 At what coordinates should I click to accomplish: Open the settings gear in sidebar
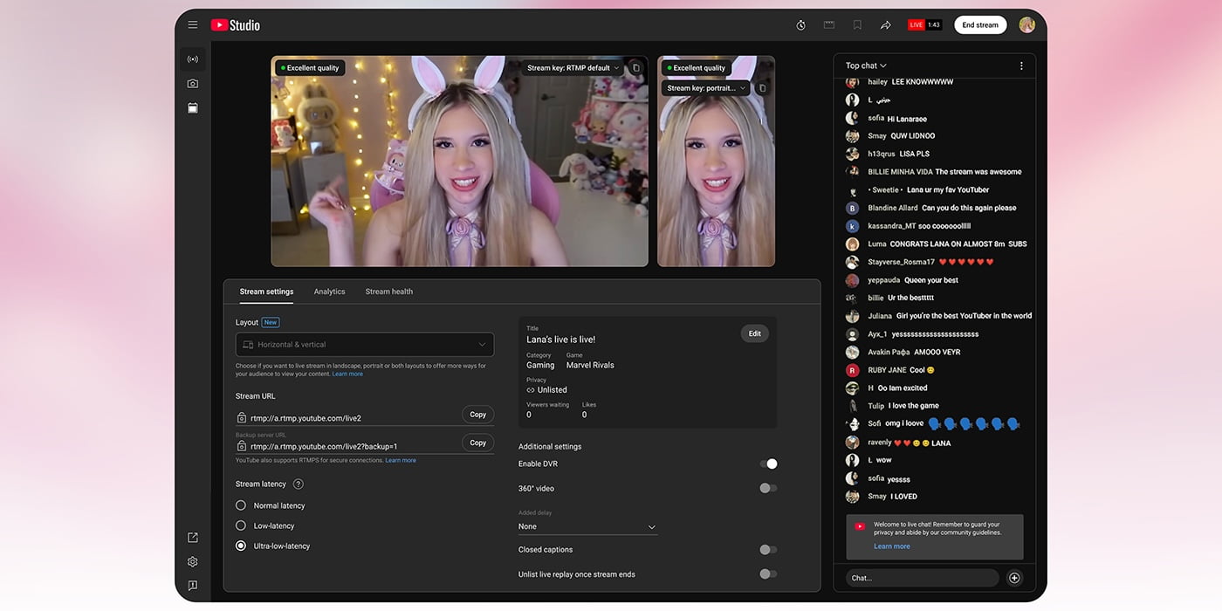[193, 562]
